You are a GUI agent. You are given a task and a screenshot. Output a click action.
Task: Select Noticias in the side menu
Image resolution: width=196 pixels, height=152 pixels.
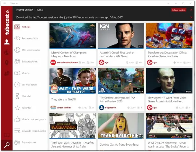pyautogui.click(x=26, y=27)
